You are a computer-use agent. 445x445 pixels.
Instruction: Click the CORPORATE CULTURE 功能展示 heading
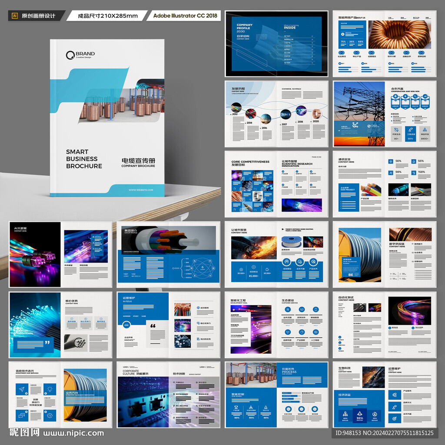pos(136,372)
